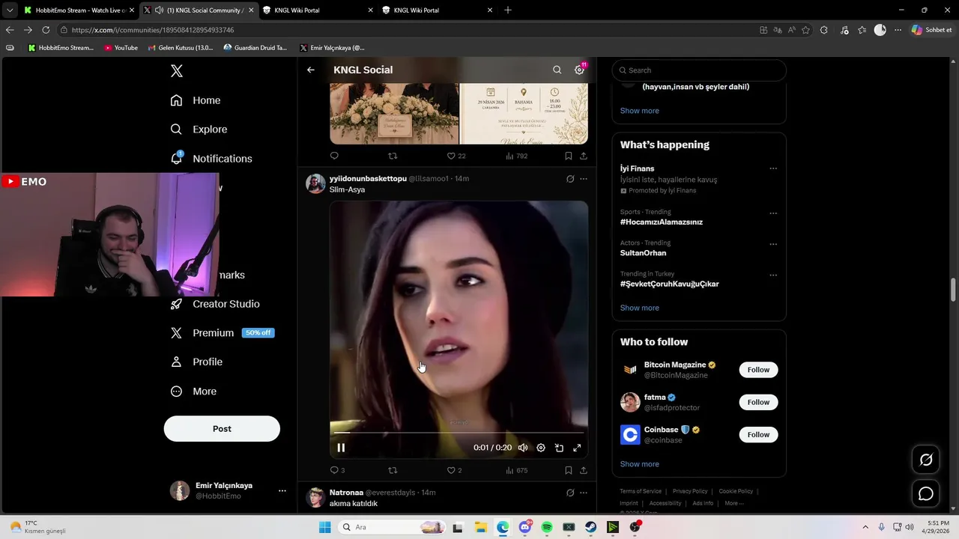
Task: Click the Post button
Action: (x=222, y=429)
